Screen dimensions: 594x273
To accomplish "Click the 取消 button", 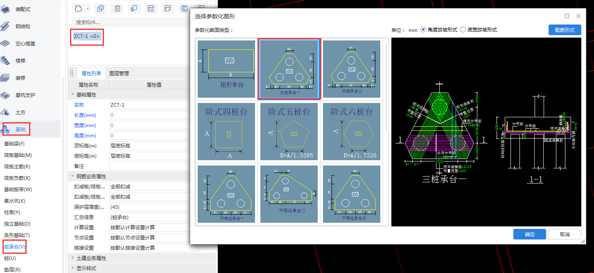I will [565, 235].
